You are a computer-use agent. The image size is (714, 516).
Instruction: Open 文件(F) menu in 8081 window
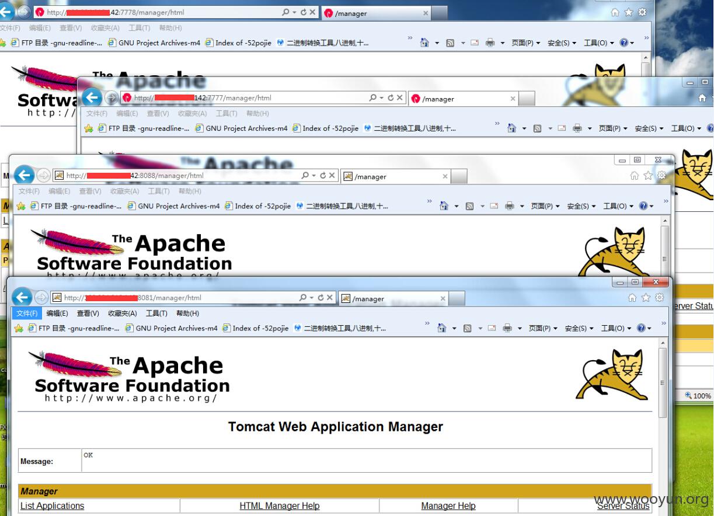coord(27,313)
